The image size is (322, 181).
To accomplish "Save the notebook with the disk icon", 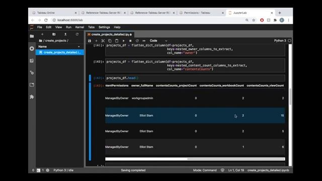I will (x=90, y=41).
